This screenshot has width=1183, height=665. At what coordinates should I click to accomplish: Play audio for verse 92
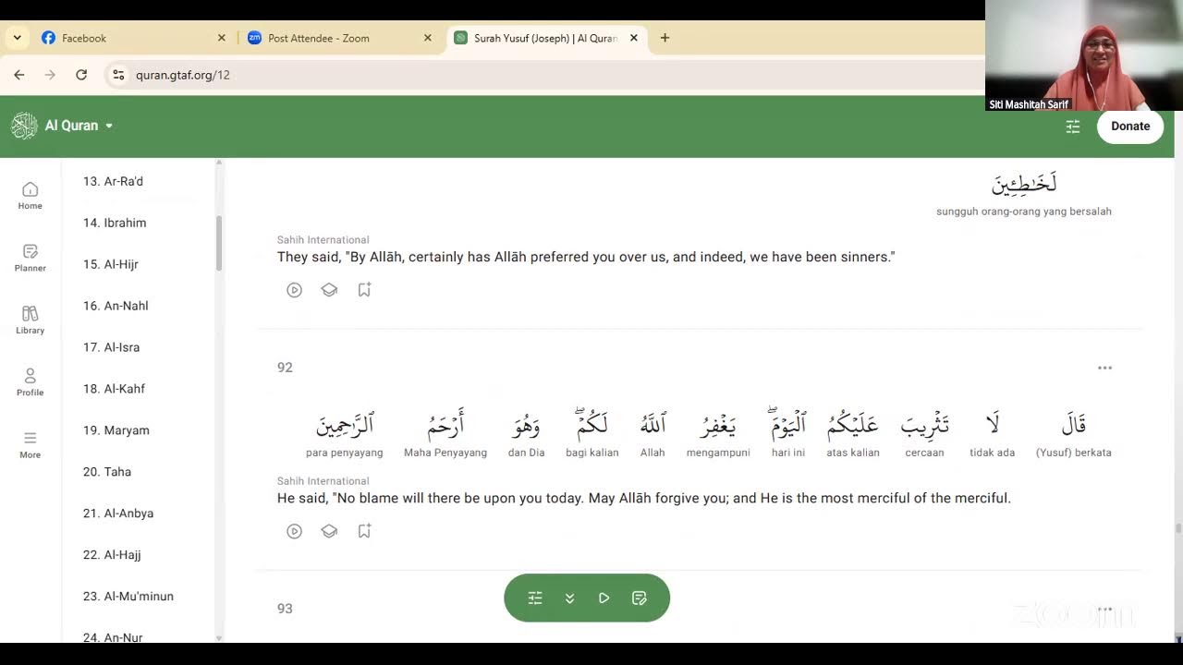[x=294, y=531]
